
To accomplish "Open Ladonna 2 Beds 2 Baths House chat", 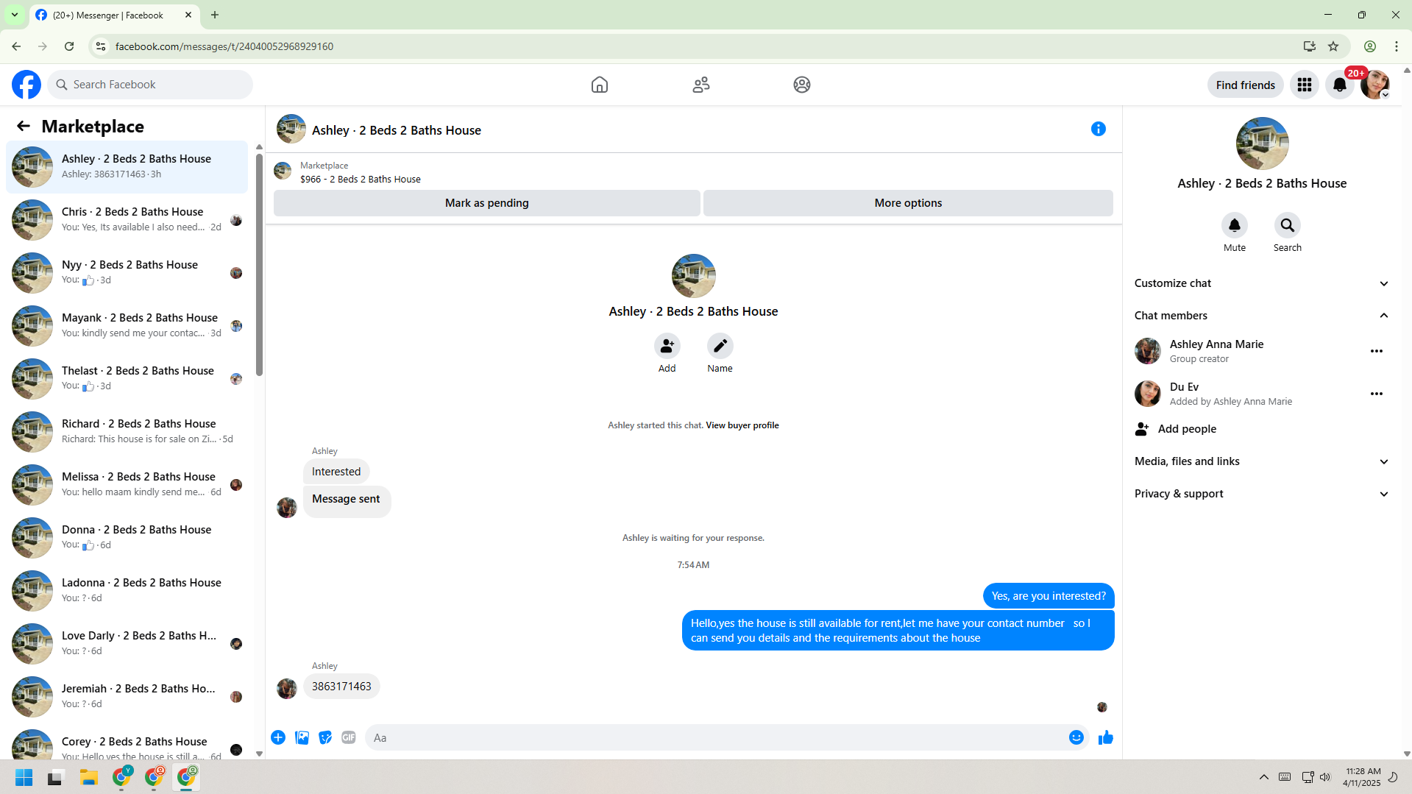I will 127,591.
